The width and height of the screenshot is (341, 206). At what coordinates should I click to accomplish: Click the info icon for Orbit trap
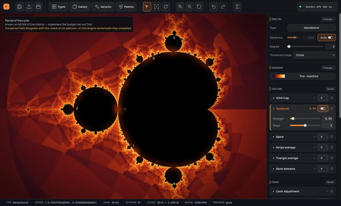[332, 98]
